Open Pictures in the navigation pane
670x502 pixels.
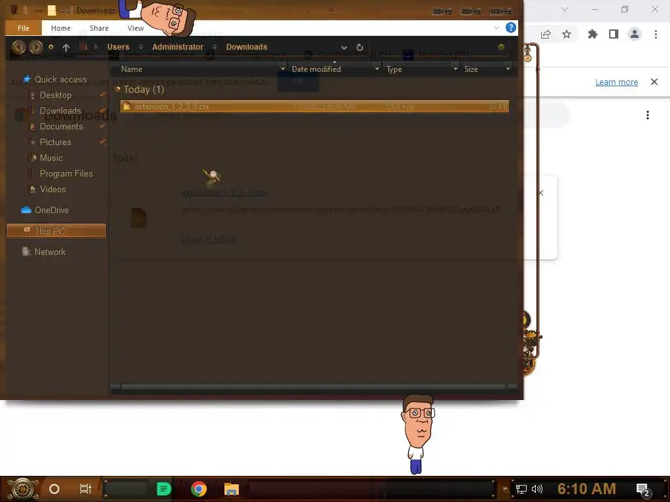(55, 142)
